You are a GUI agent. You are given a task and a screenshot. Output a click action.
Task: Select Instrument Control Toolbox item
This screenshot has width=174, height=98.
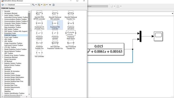click(14, 45)
